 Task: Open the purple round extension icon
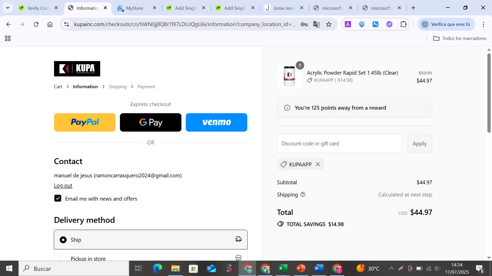pos(389,24)
